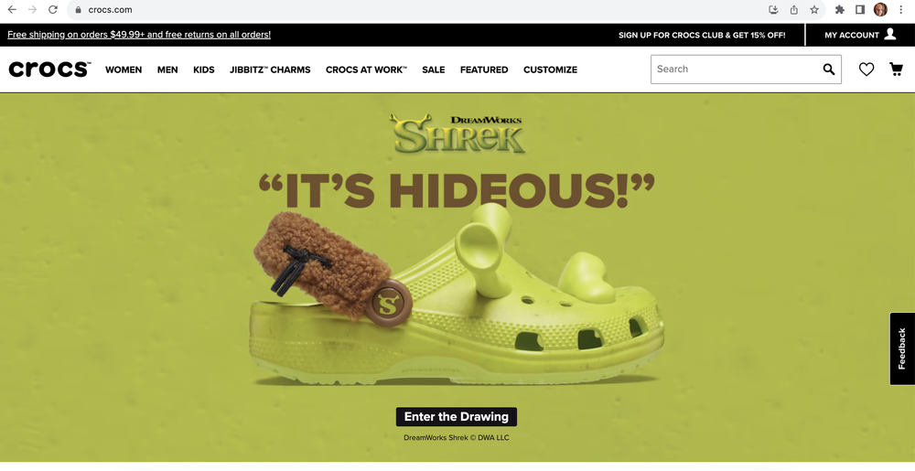Open the Feedback side tab
The image size is (915, 471).
[902, 348]
